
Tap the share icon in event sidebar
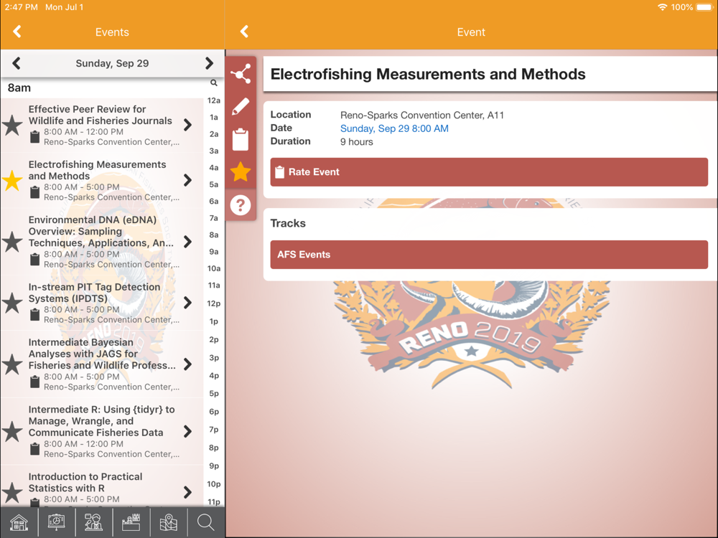coord(241,74)
